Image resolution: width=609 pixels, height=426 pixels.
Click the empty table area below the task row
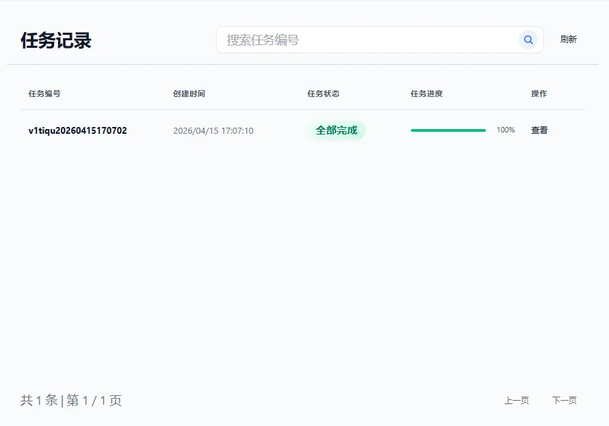point(302,259)
